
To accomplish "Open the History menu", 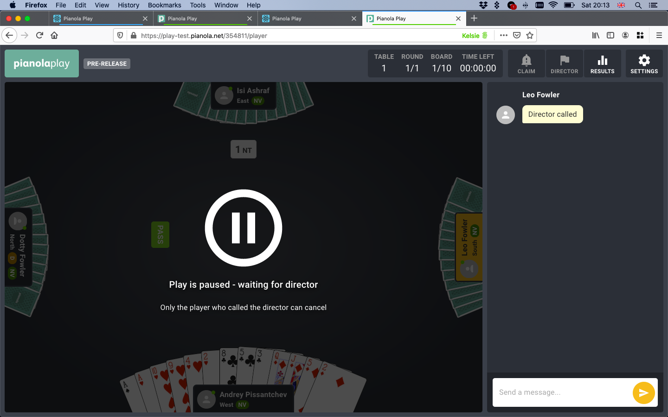I will pos(128,5).
